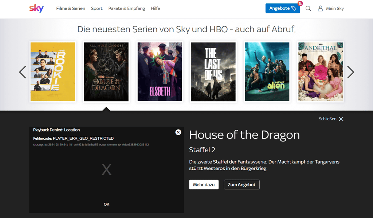Open Mein Sky account link
373x218 pixels.
click(x=335, y=9)
